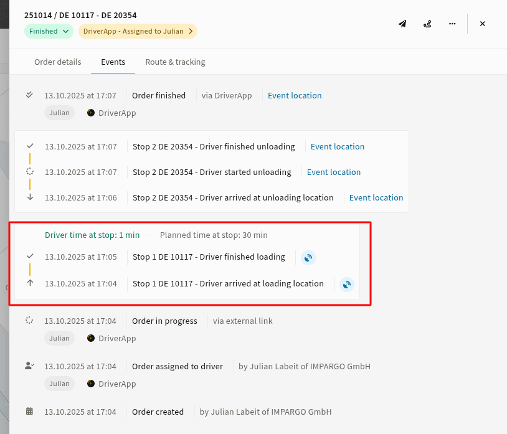The height and width of the screenshot is (434, 507).
Task: Open the three-dot more options menu
Action: tap(452, 24)
